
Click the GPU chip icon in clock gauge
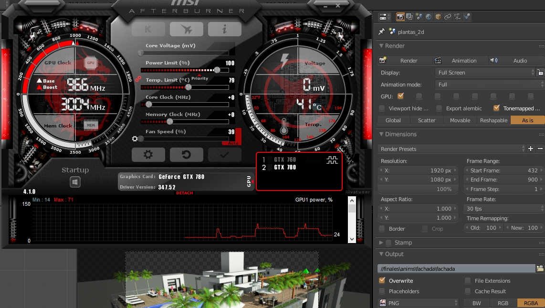tap(91, 63)
